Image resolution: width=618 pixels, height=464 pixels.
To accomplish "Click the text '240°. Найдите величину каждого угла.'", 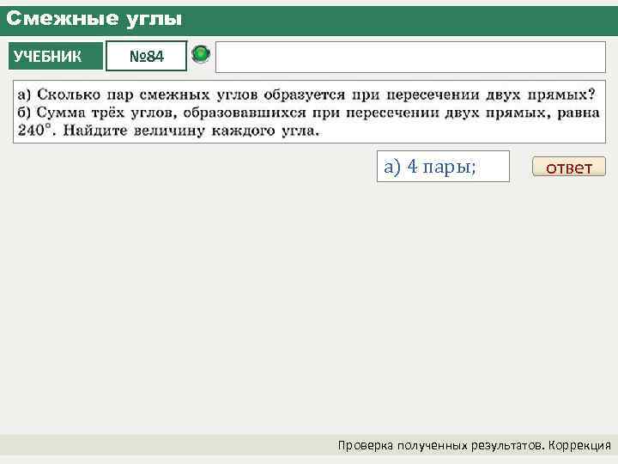I will click(168, 131).
